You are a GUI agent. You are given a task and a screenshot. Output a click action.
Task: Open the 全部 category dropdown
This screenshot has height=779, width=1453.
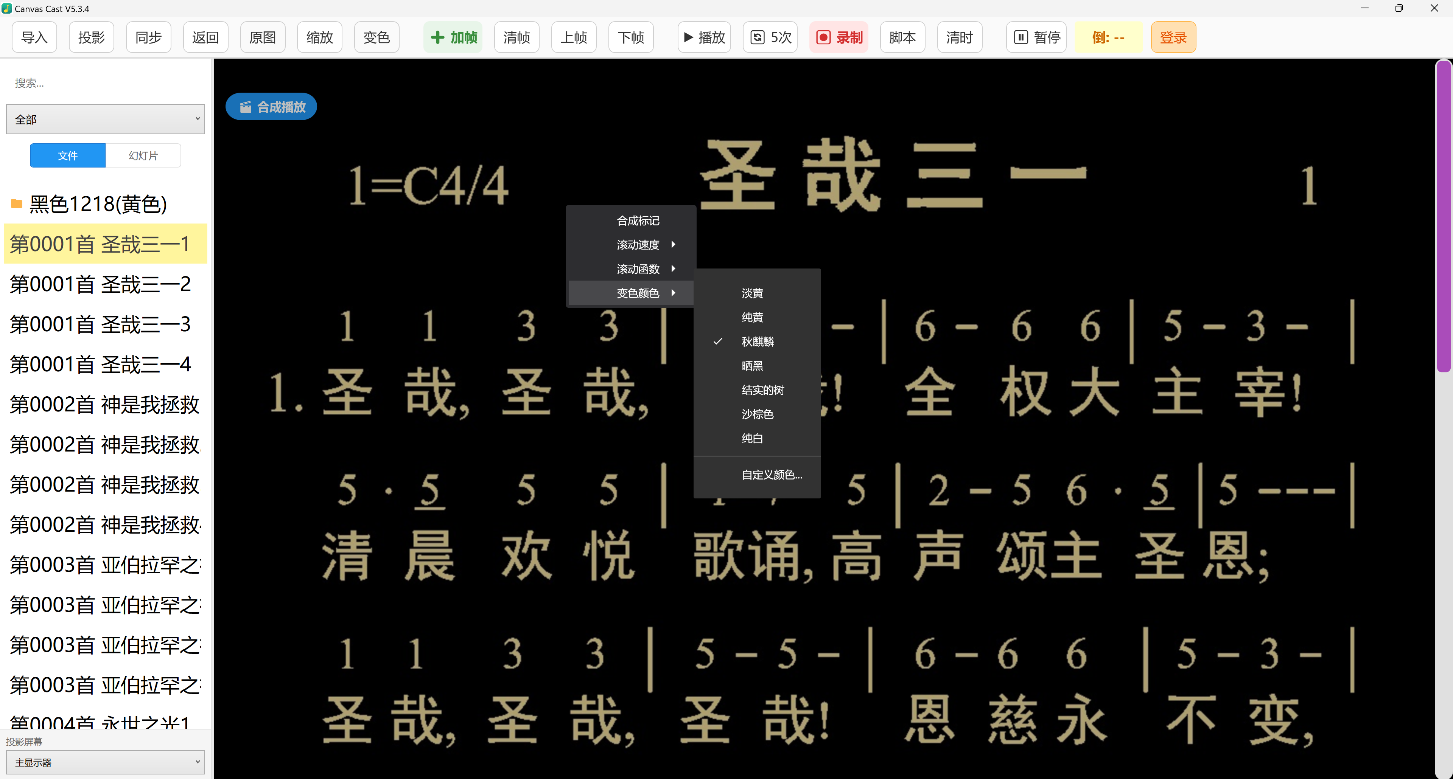pyautogui.click(x=105, y=119)
